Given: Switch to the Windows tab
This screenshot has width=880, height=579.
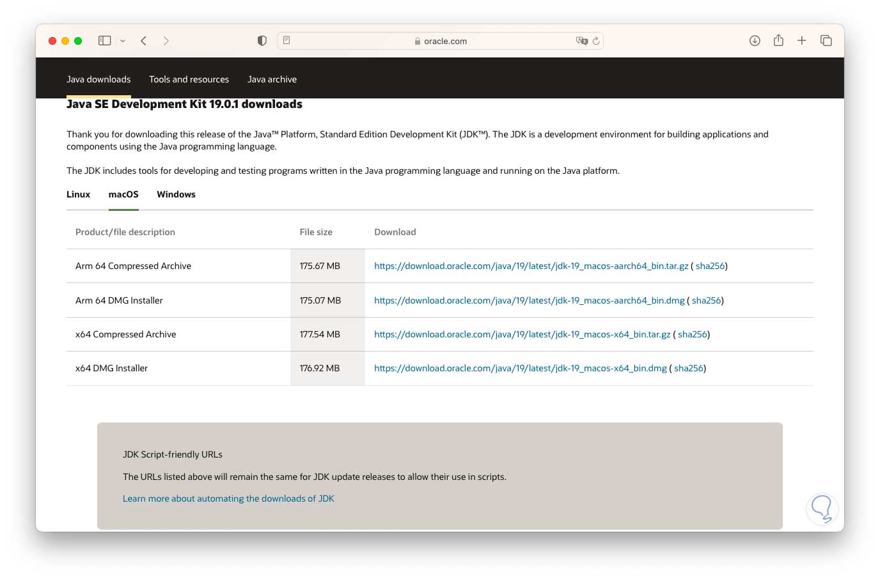Looking at the screenshot, I should [176, 194].
